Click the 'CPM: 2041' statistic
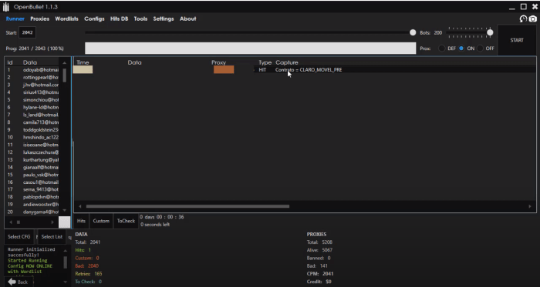This screenshot has width=540, height=287. click(x=320, y=274)
